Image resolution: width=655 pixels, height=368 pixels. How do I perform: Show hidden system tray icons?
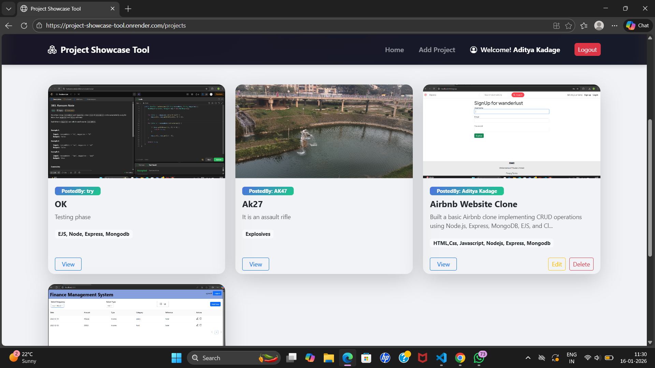point(528,358)
